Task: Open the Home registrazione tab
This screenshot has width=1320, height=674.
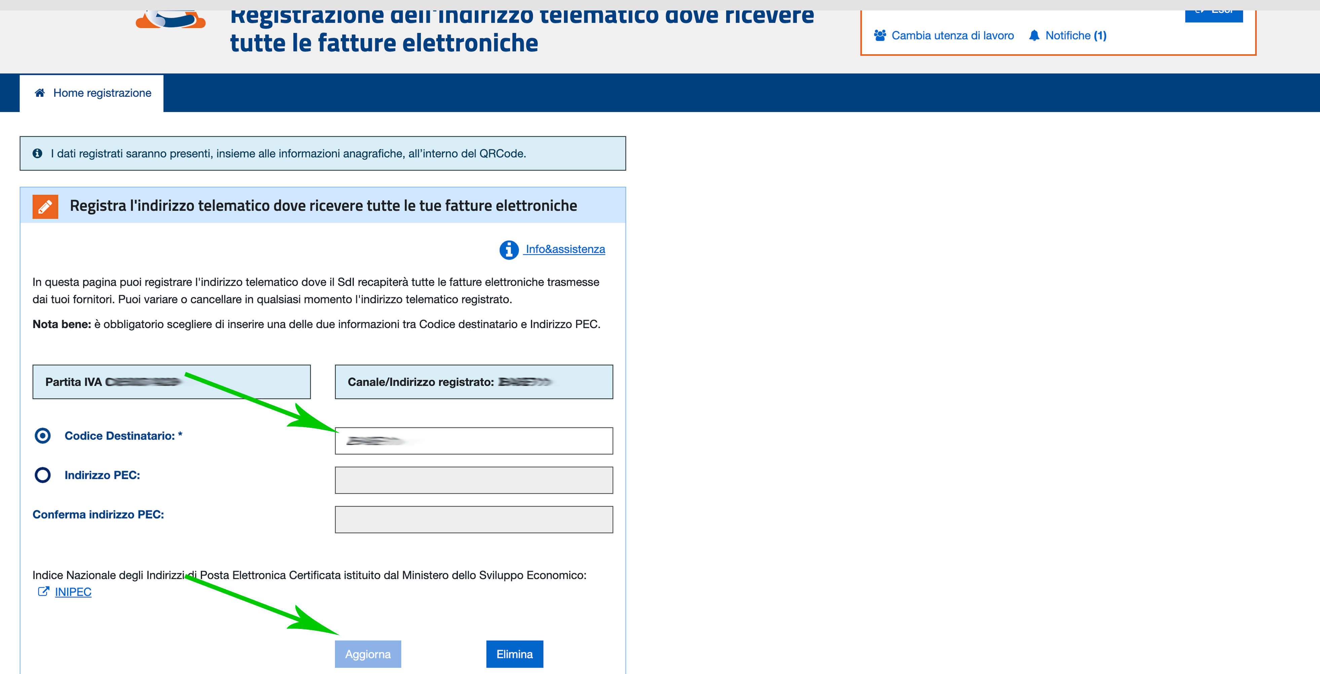Action: (102, 93)
